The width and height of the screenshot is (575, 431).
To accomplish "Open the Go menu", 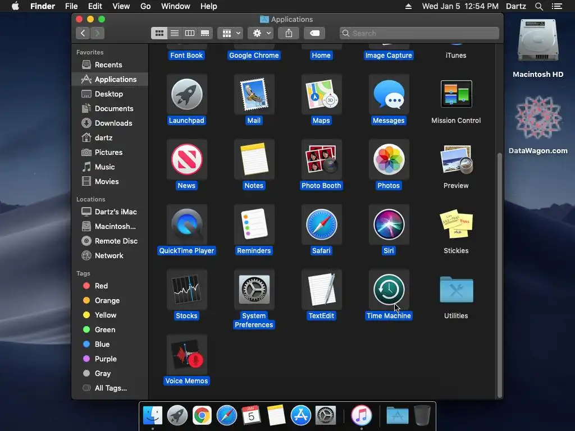I will (145, 6).
